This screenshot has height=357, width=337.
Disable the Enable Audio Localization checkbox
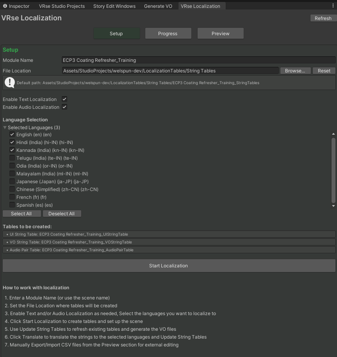coord(64,107)
